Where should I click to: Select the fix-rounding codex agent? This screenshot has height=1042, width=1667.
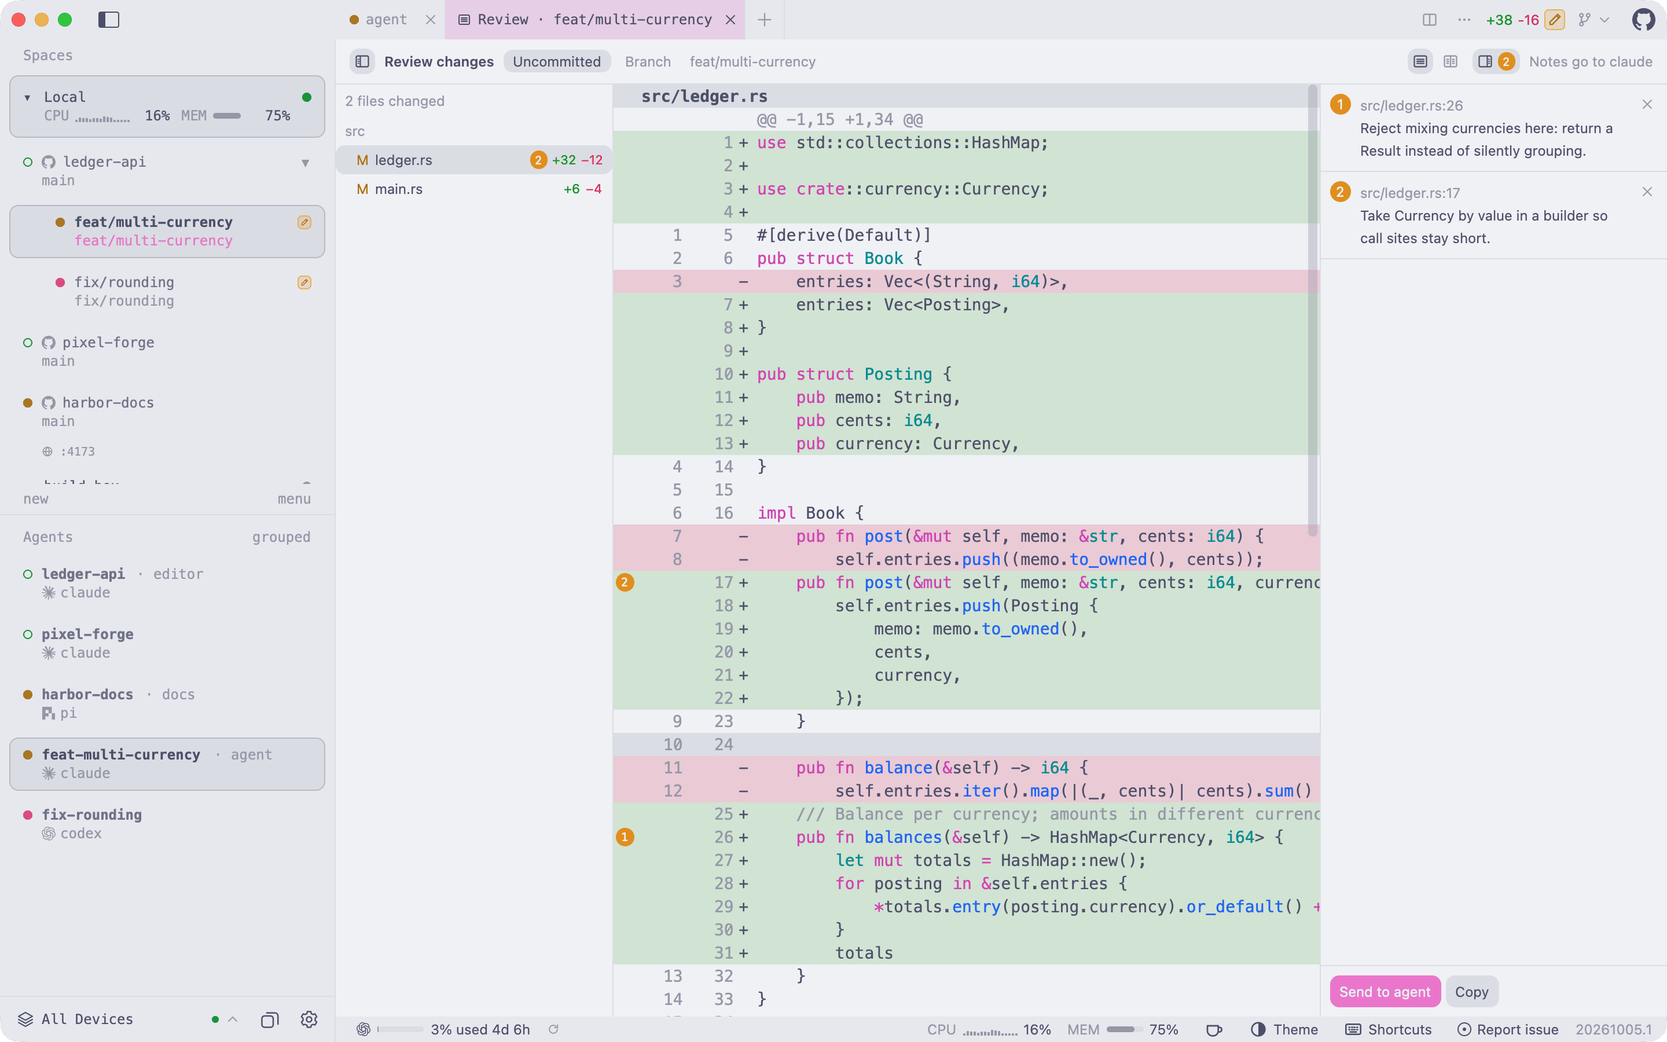[167, 824]
